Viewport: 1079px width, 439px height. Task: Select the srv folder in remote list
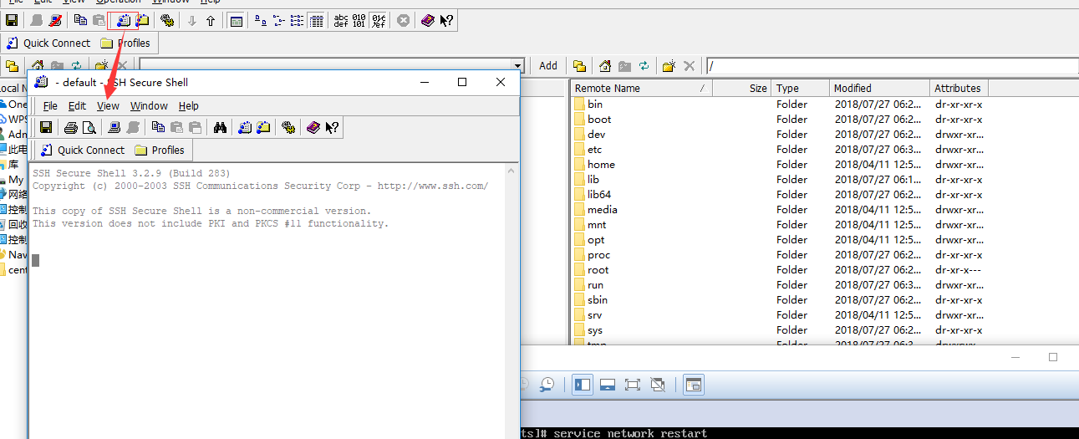coord(588,315)
